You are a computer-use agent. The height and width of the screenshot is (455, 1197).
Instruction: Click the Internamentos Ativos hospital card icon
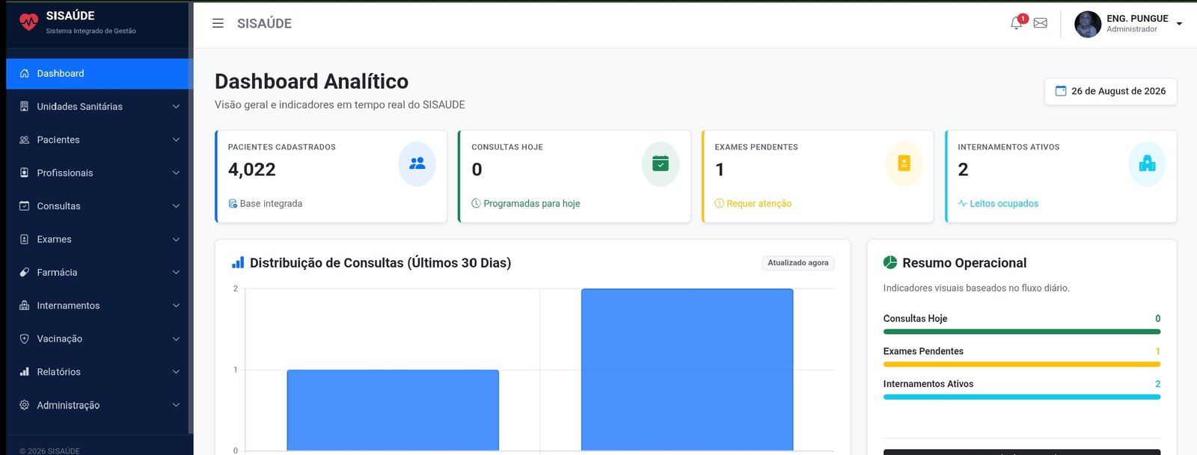click(x=1147, y=164)
